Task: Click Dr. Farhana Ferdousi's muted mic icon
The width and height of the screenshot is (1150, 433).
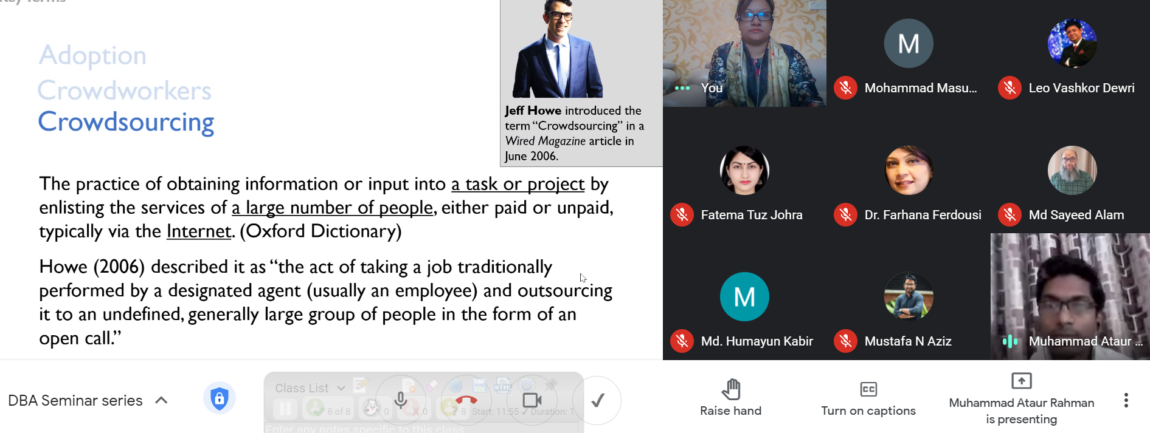Action: click(845, 215)
